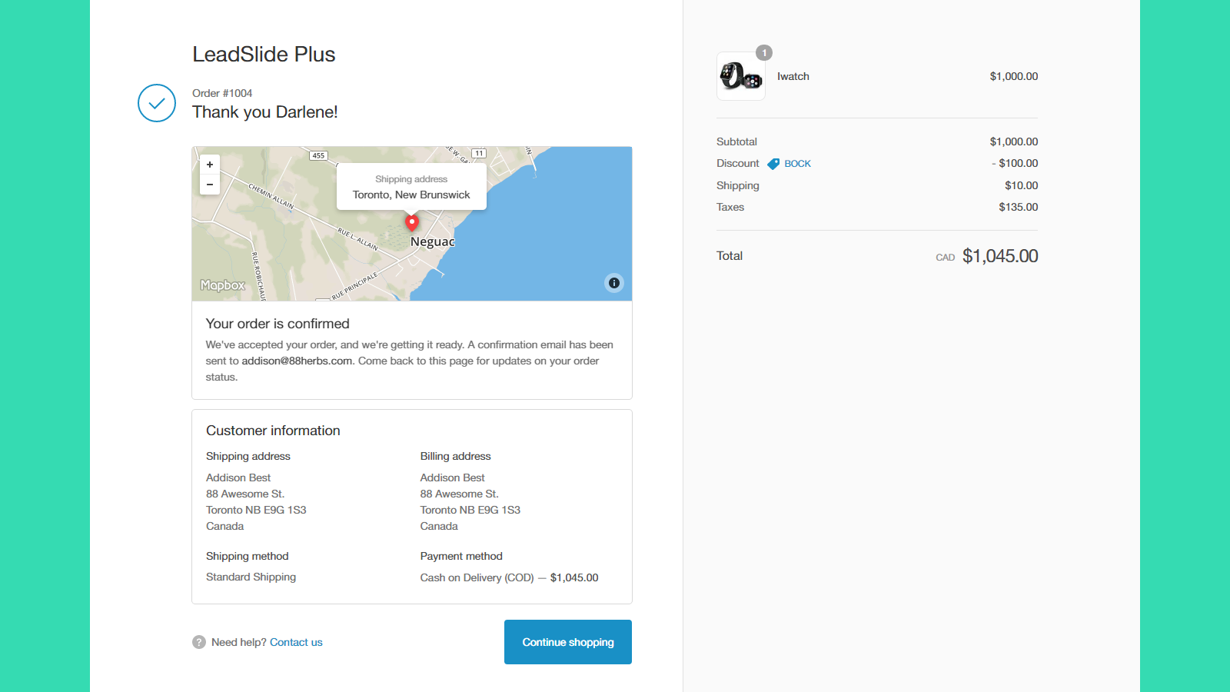Click the red map location pin
The image size is (1230, 692).
click(x=412, y=223)
